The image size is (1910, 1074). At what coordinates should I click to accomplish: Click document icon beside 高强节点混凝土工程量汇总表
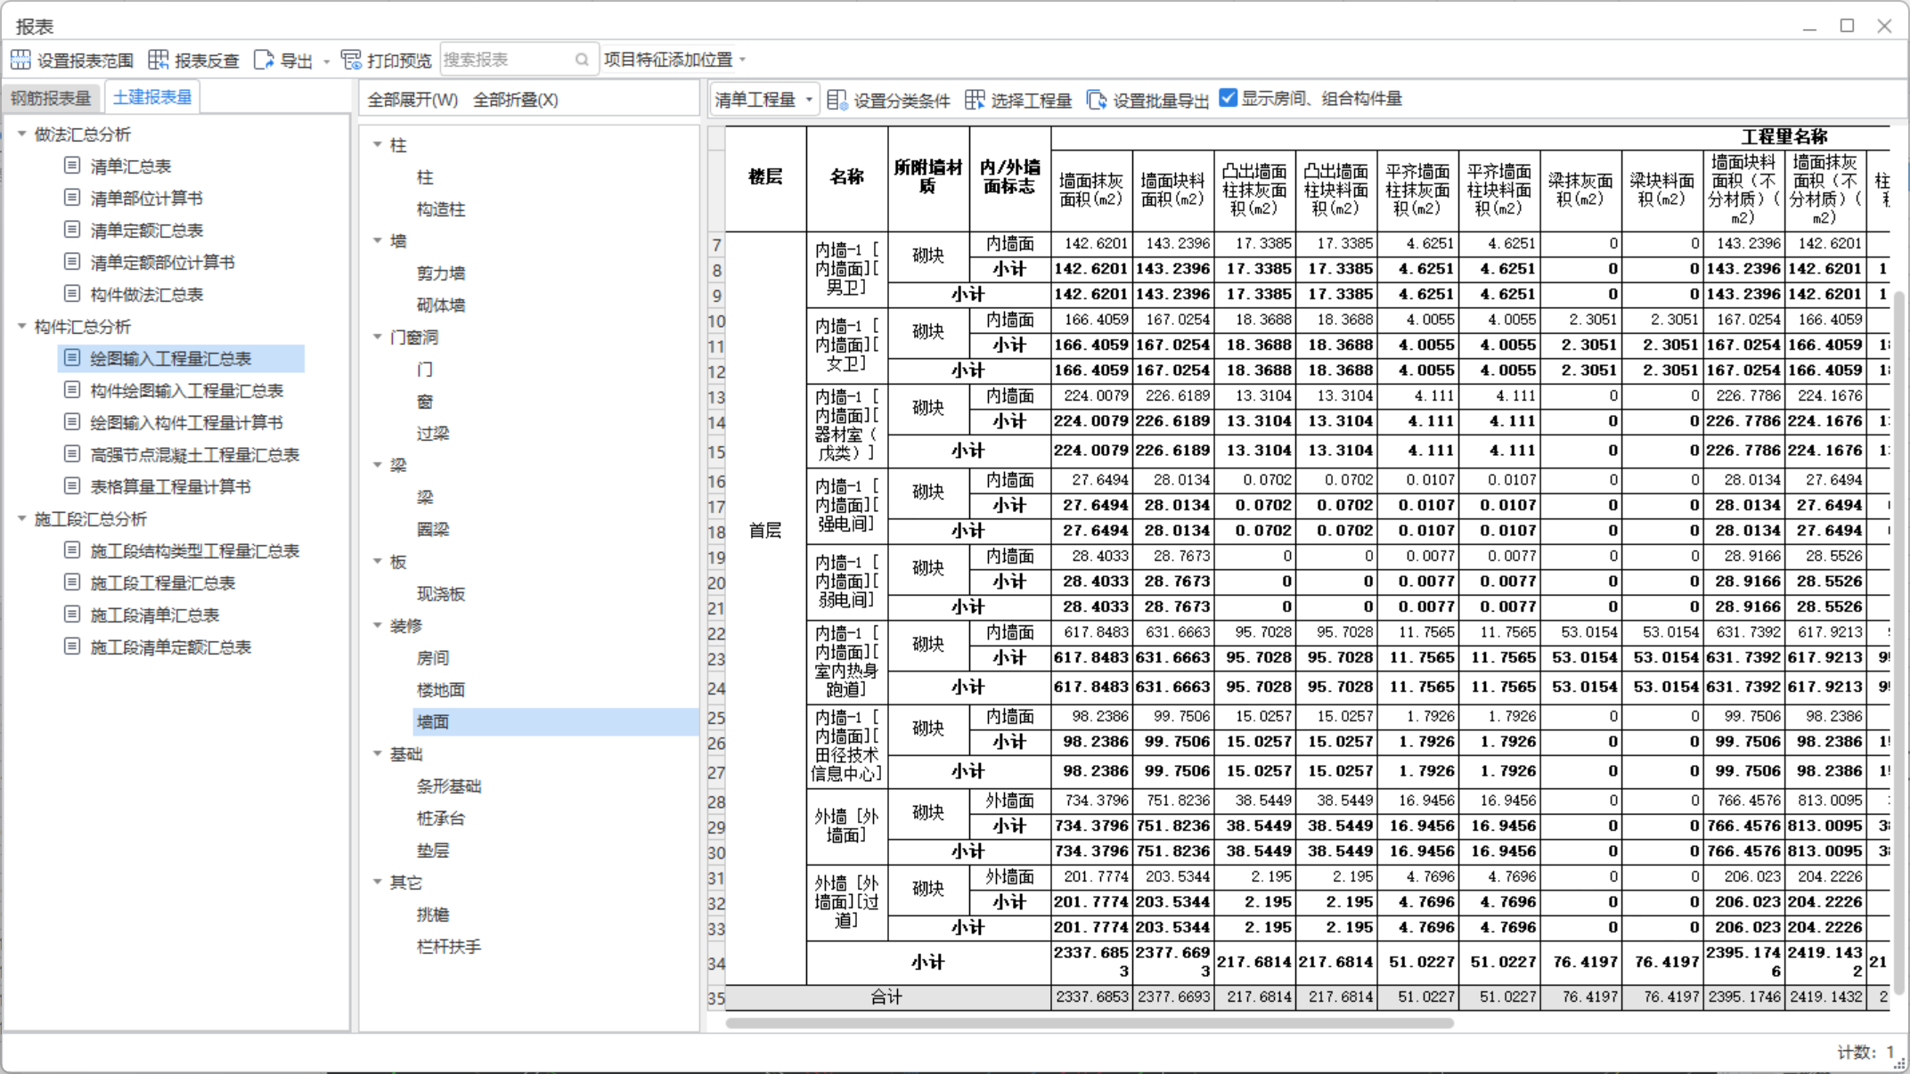(72, 454)
